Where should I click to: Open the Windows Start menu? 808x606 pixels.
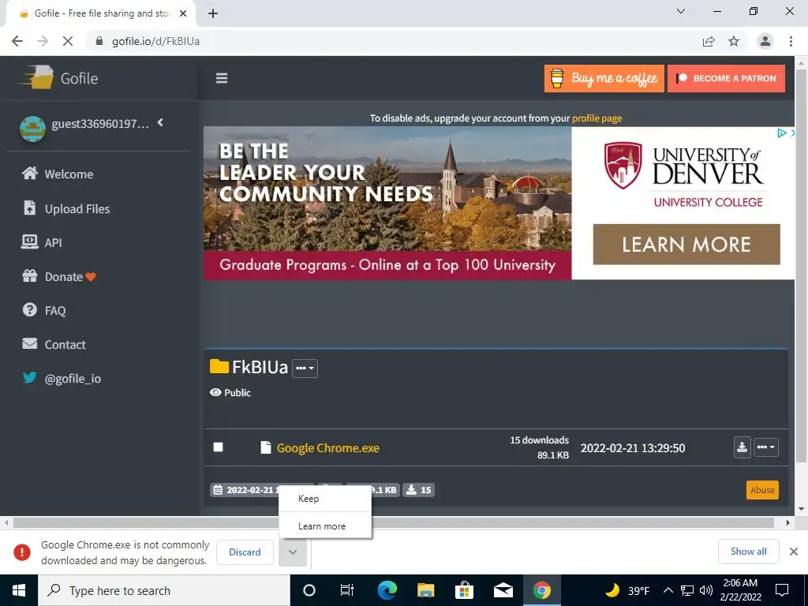(19, 590)
